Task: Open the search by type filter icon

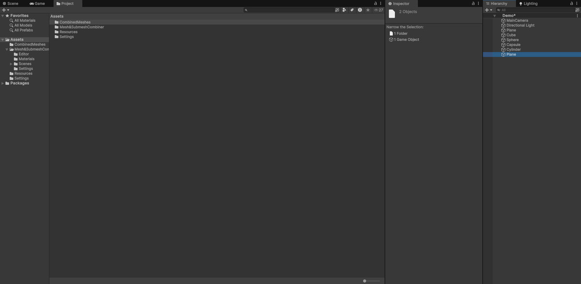Action: click(344, 10)
